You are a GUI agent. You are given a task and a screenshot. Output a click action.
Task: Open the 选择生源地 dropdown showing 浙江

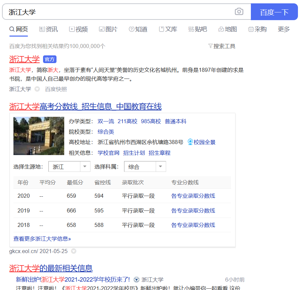(69, 166)
